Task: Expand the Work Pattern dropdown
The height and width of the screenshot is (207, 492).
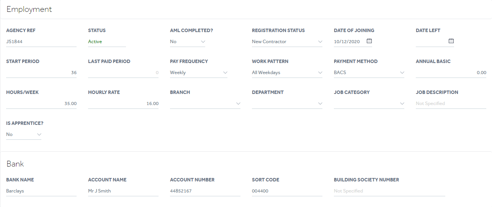Action: coord(287,73)
